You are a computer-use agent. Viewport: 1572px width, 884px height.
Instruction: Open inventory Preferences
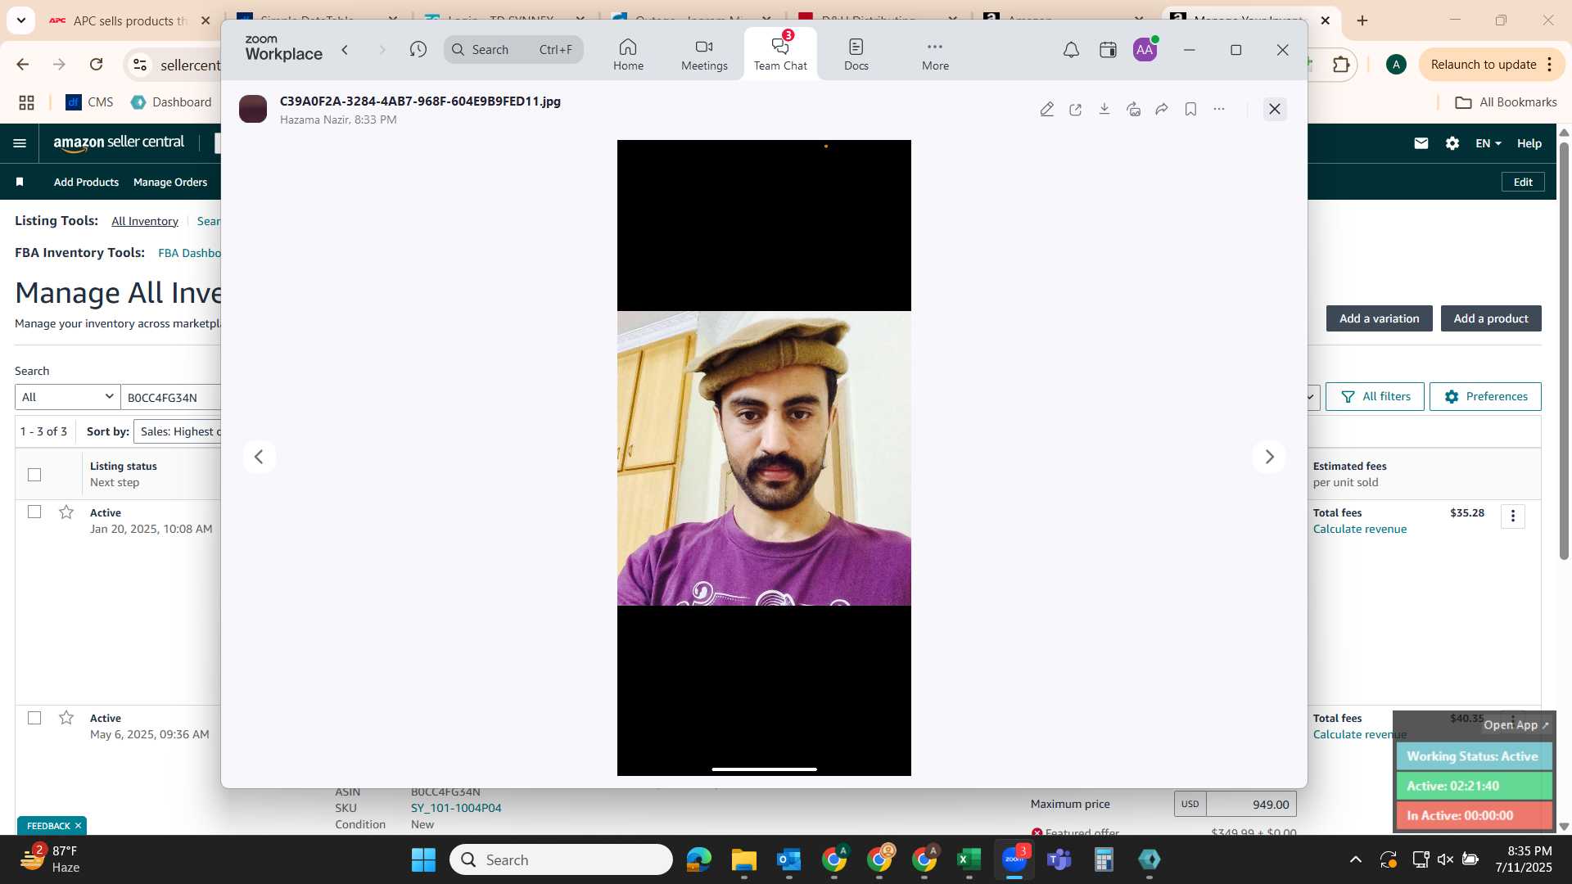click(x=1485, y=396)
